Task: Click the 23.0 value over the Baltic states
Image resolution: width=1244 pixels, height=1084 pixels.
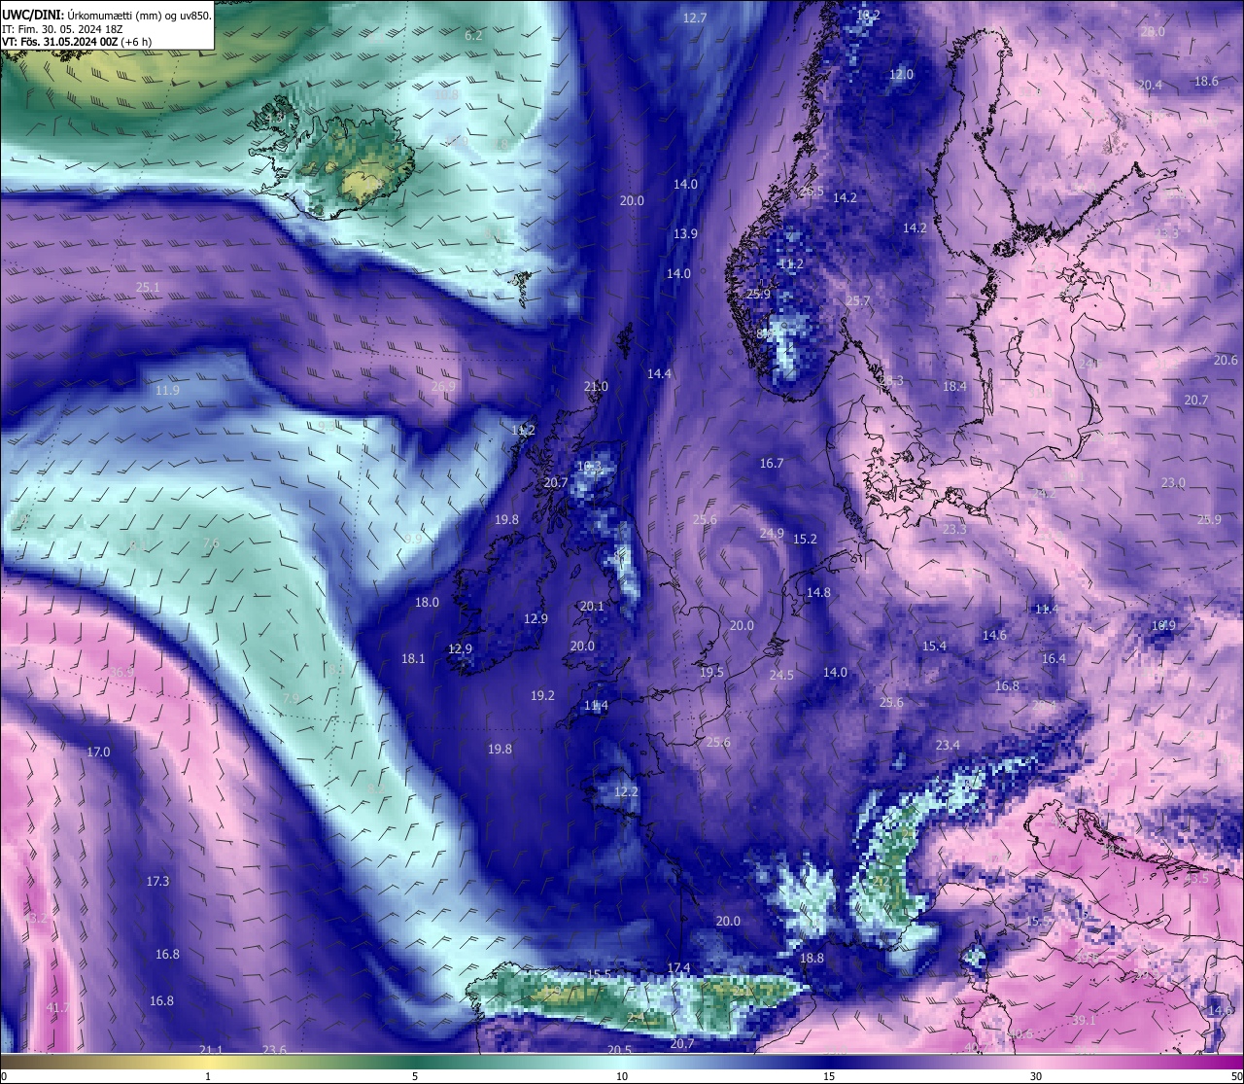Action: pyautogui.click(x=1173, y=483)
